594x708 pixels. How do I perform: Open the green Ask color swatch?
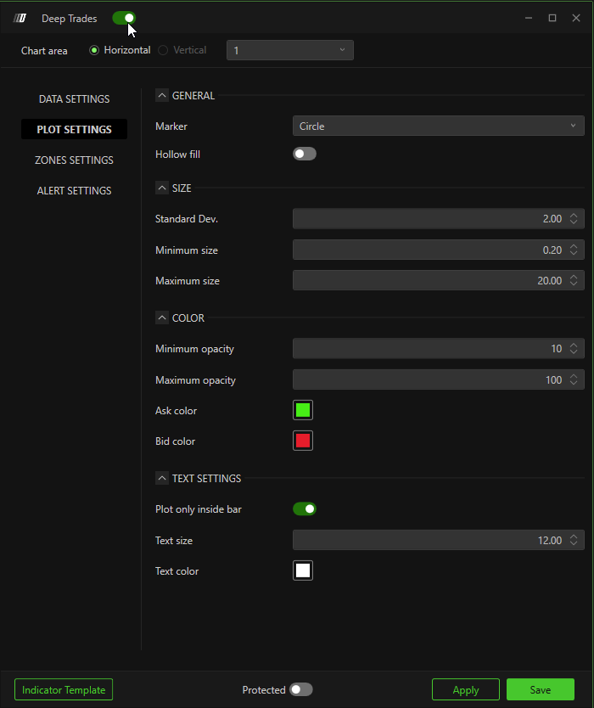(x=303, y=411)
